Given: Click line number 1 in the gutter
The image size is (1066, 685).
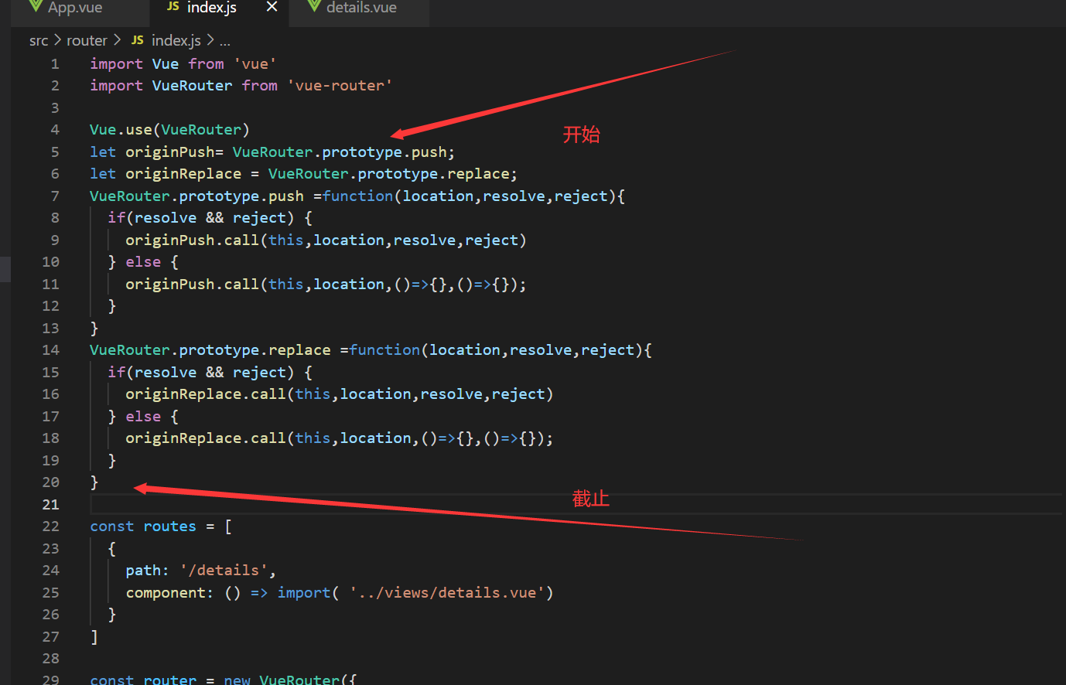Looking at the screenshot, I should [55, 64].
